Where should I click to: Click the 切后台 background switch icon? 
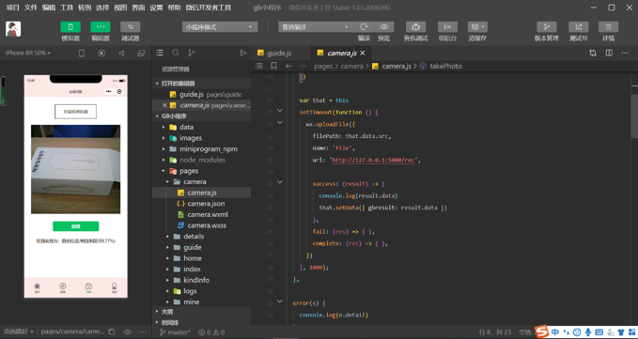pyautogui.click(x=447, y=27)
